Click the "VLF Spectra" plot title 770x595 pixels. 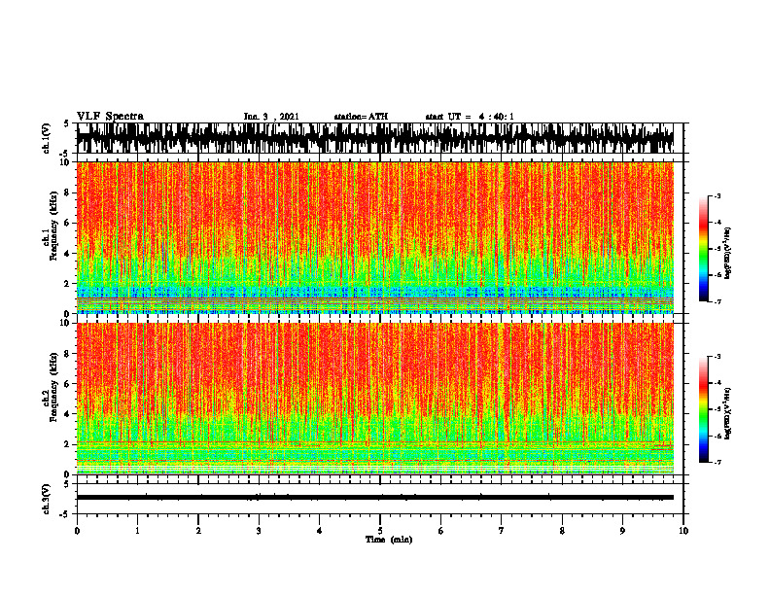pyautogui.click(x=110, y=116)
